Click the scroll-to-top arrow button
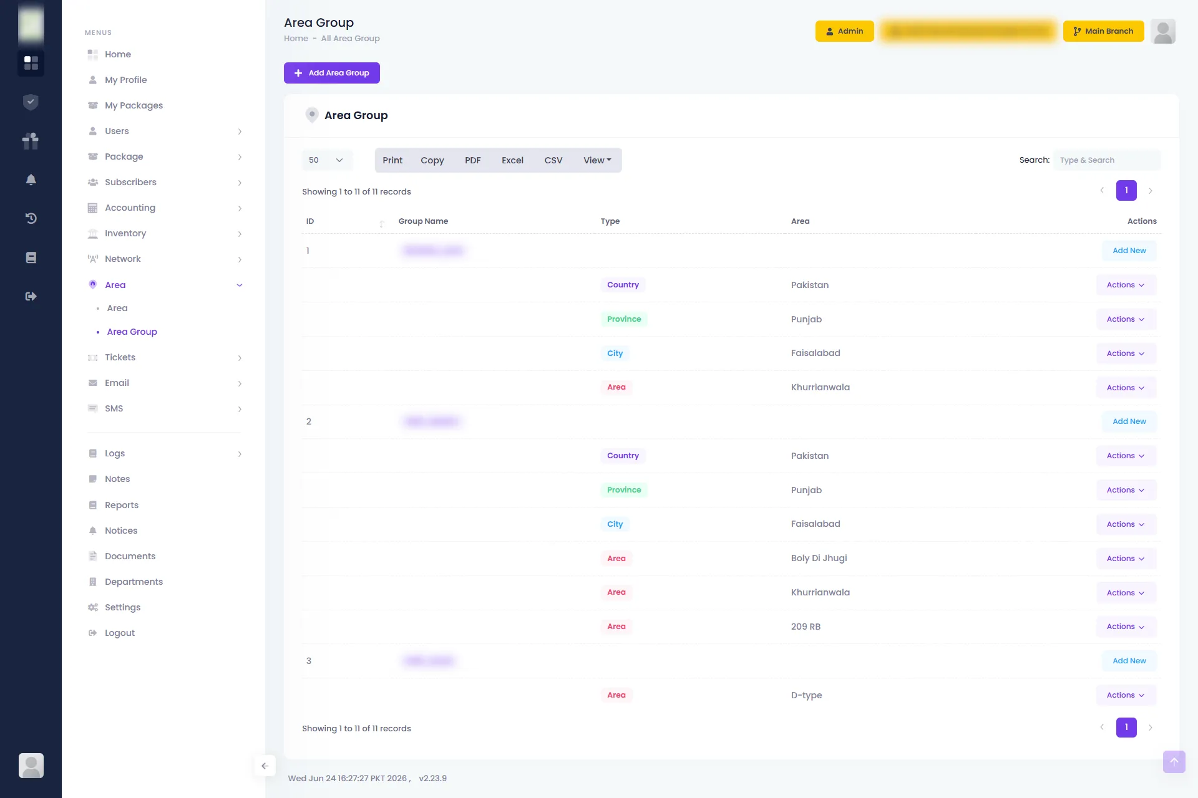 [x=1174, y=761]
